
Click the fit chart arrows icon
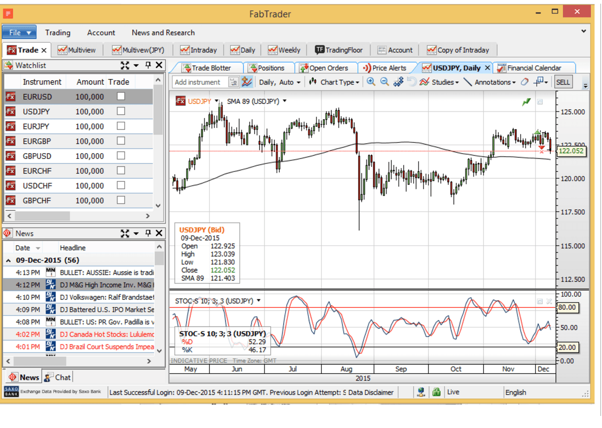click(398, 82)
